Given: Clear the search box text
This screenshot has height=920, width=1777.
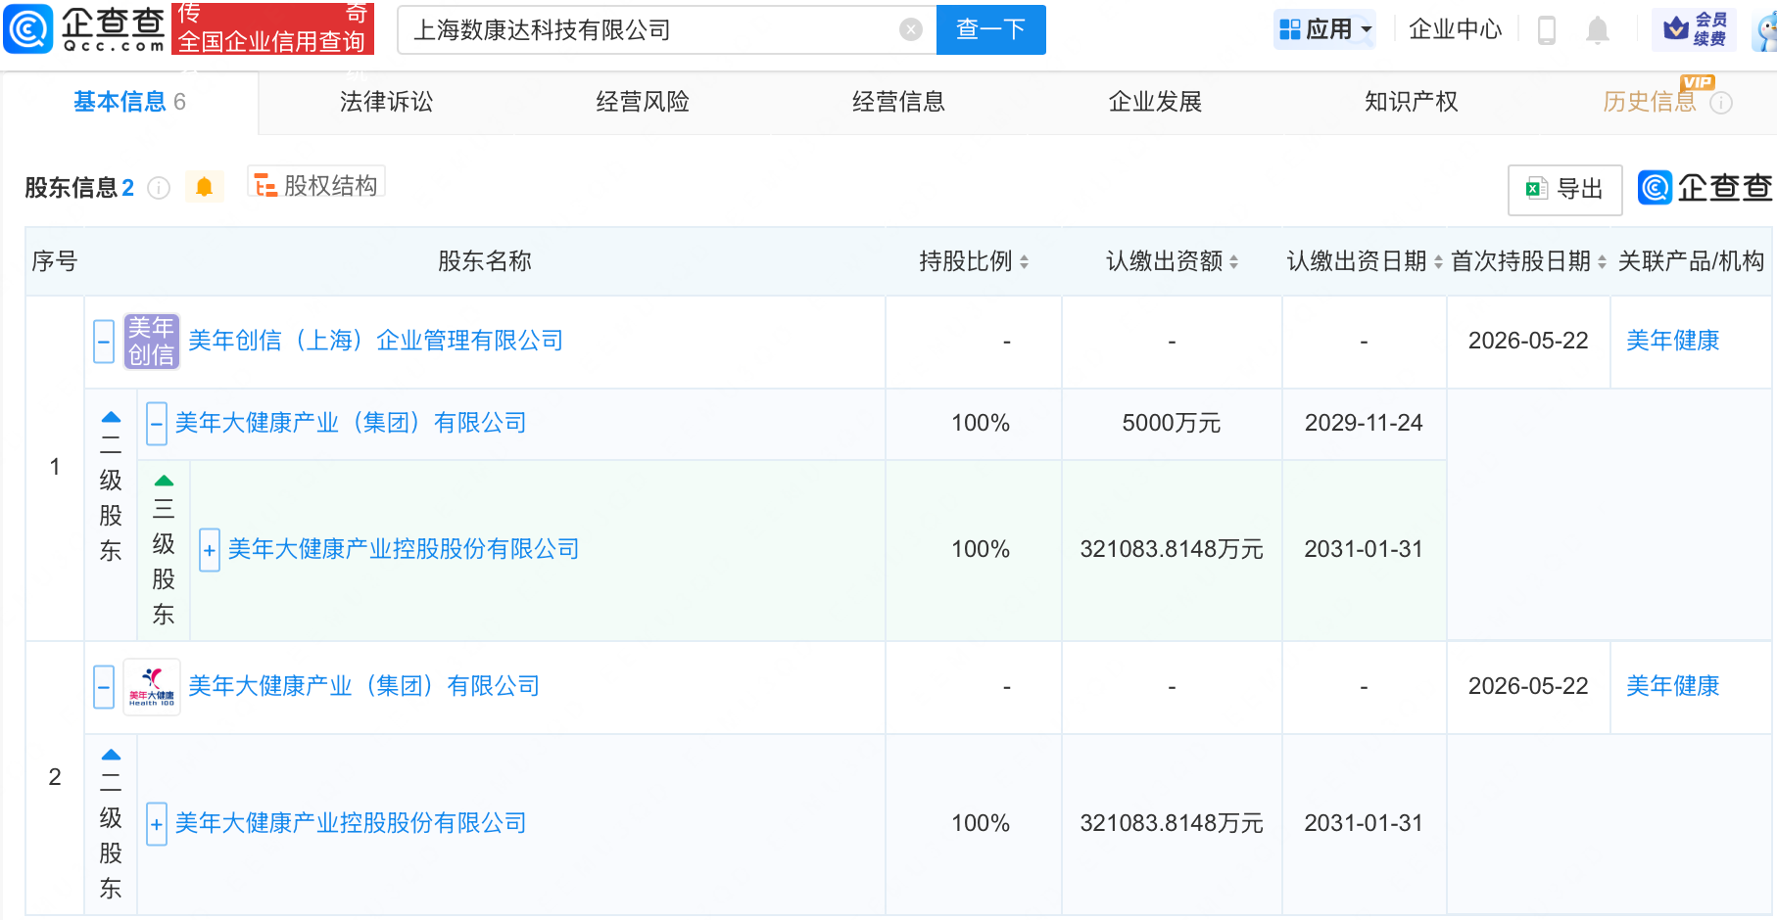Looking at the screenshot, I should (x=911, y=30).
